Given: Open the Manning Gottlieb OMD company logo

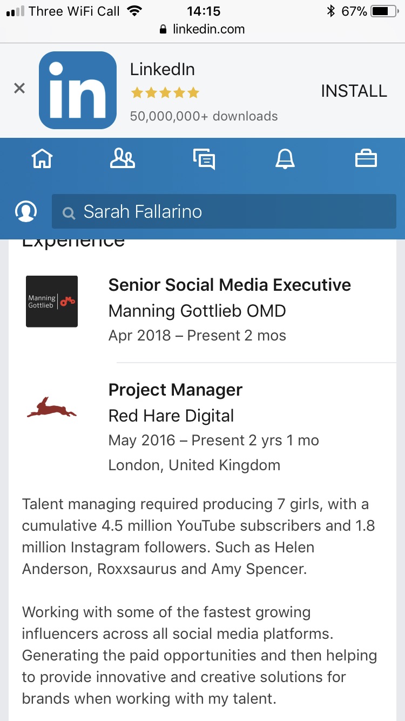Looking at the screenshot, I should coord(52,302).
